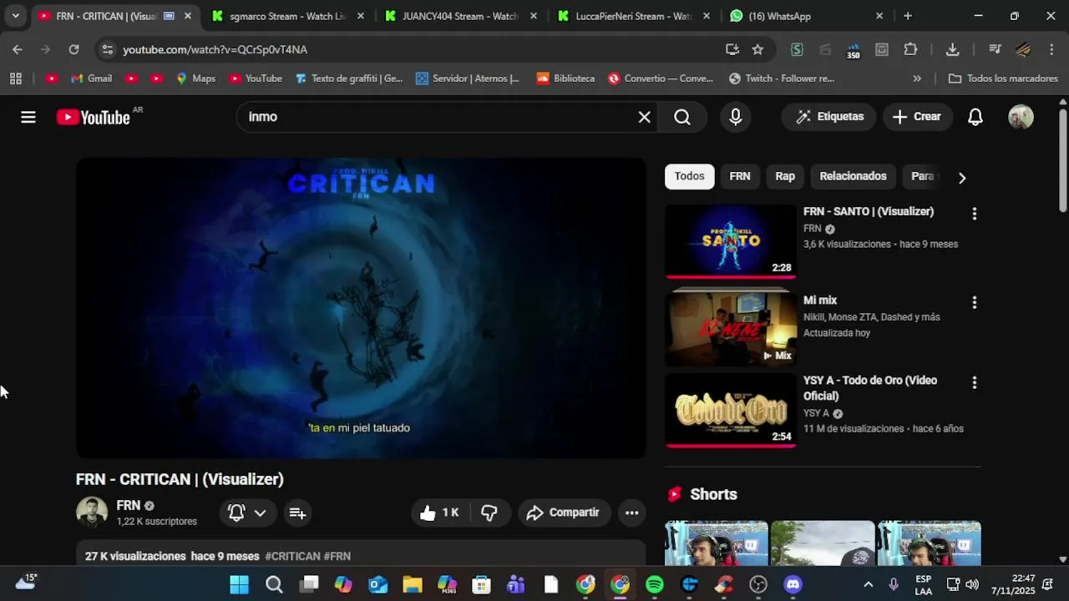Open Windows Start menu
1069x601 pixels.
point(239,584)
